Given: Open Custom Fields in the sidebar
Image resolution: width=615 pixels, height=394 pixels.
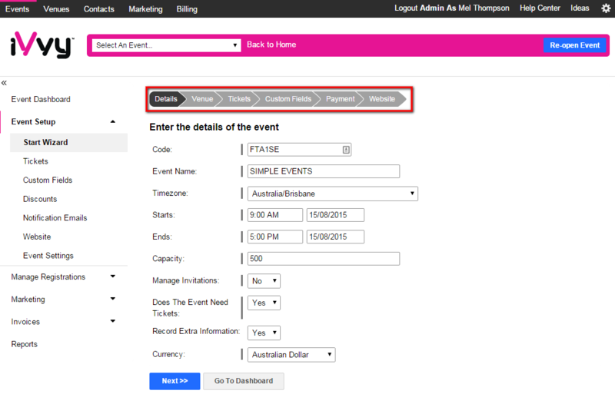Looking at the screenshot, I should tap(48, 180).
